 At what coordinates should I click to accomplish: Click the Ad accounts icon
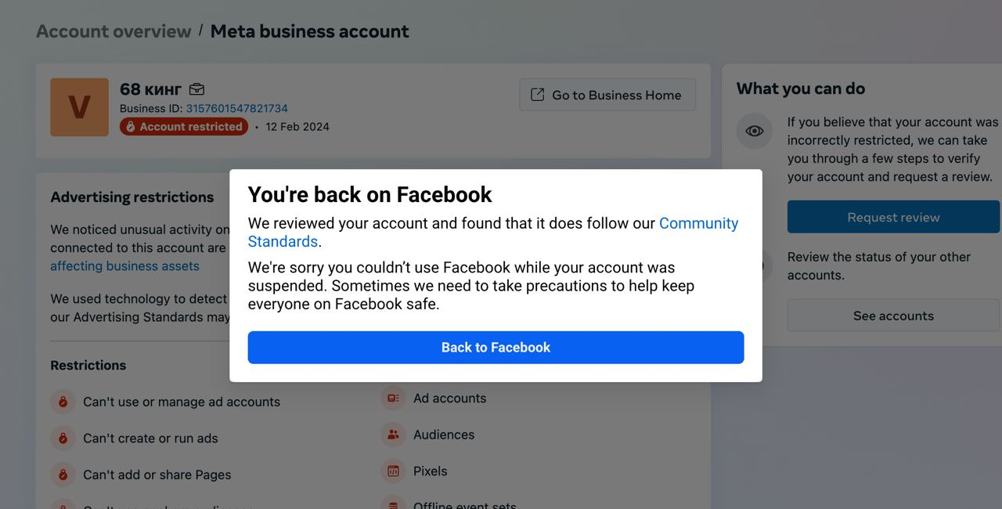pos(393,398)
